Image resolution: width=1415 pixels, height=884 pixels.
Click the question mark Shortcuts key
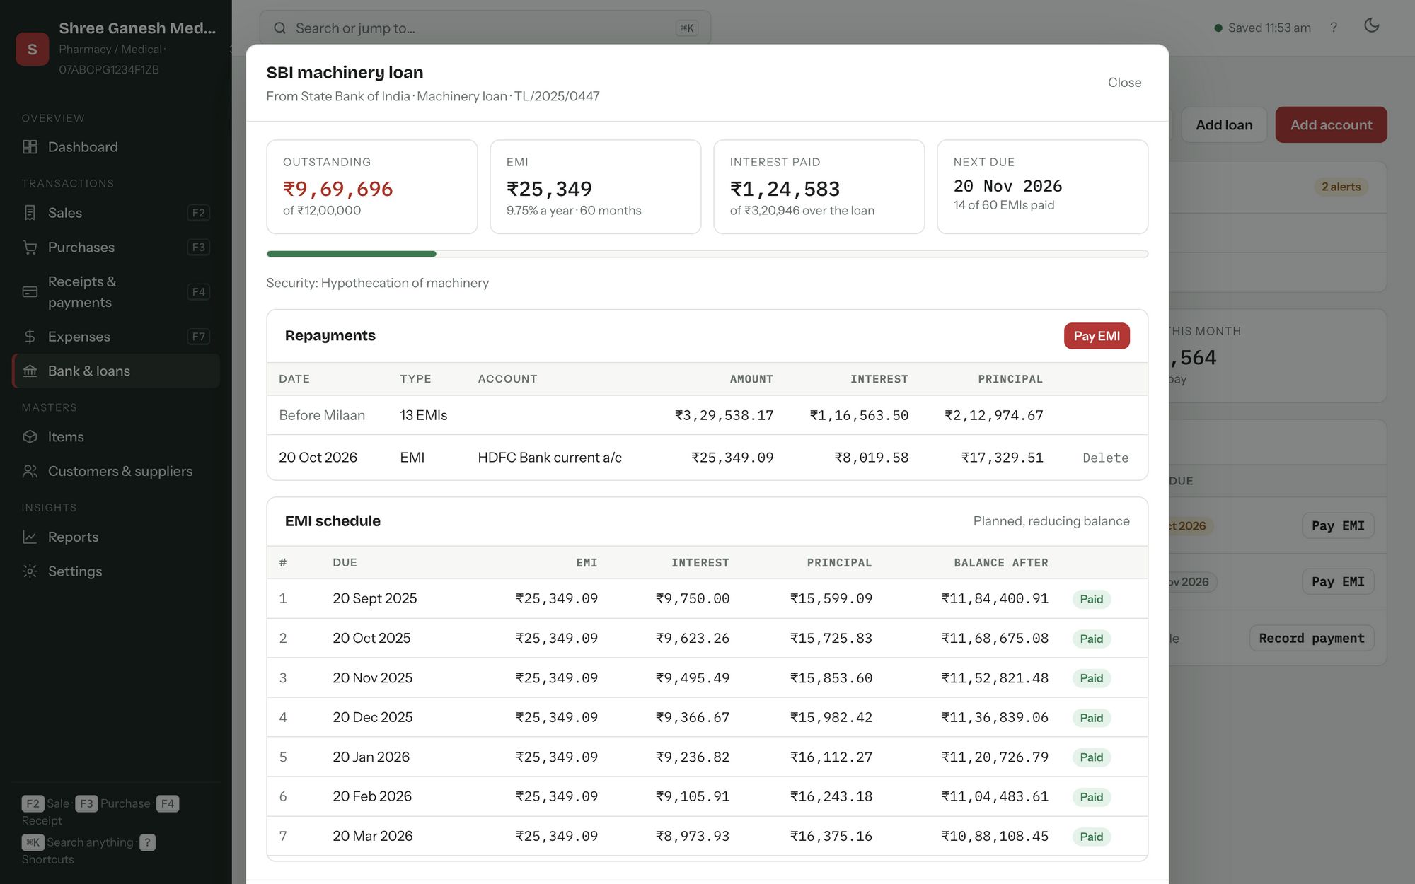pyautogui.click(x=147, y=842)
